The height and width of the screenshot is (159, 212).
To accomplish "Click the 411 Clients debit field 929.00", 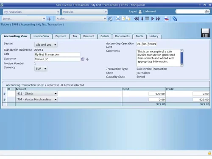I will pos(157,94).
